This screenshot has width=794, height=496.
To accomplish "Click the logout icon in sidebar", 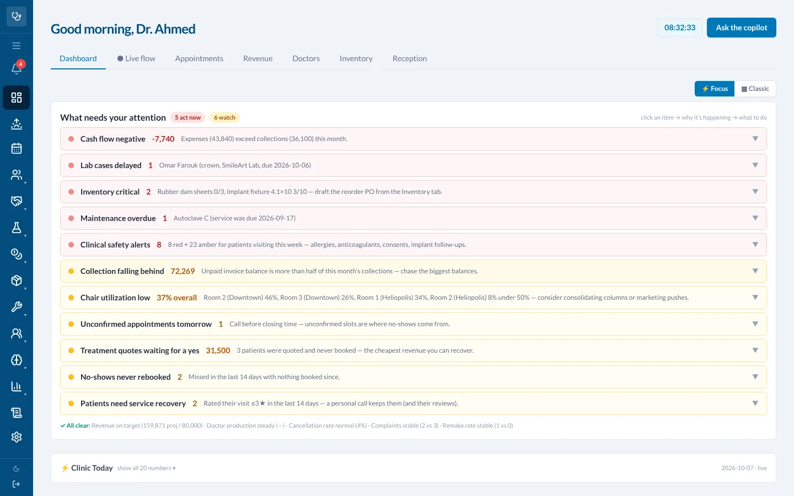I will coord(17,484).
